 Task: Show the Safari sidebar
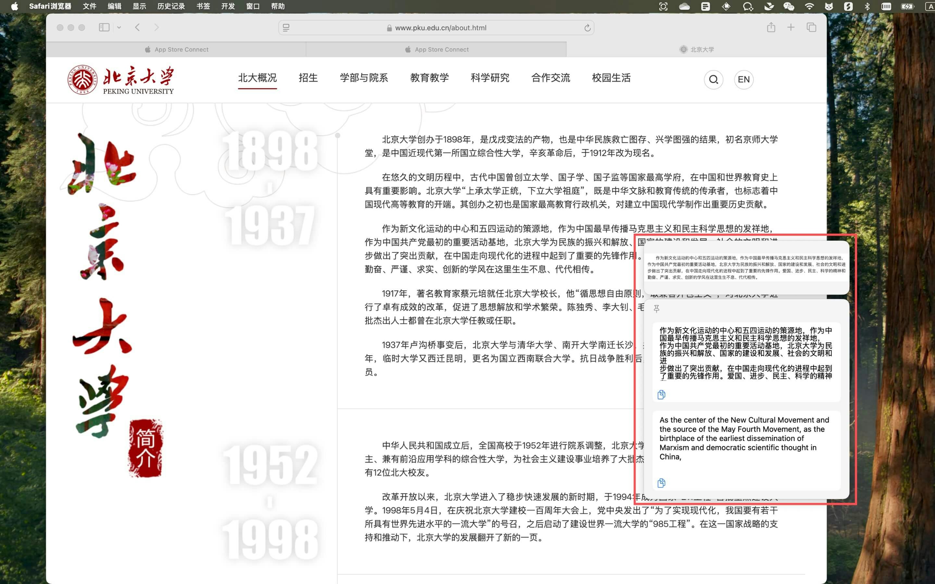tap(104, 28)
